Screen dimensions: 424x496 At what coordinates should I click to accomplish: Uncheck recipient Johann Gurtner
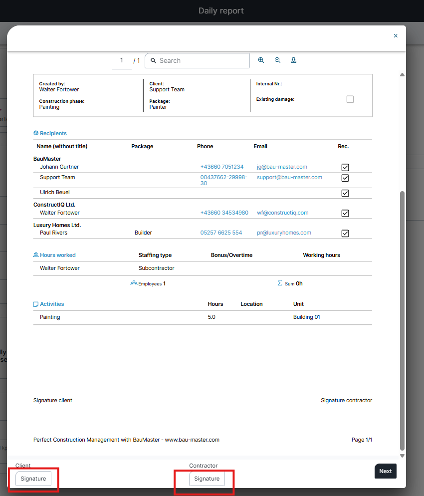[x=345, y=167]
